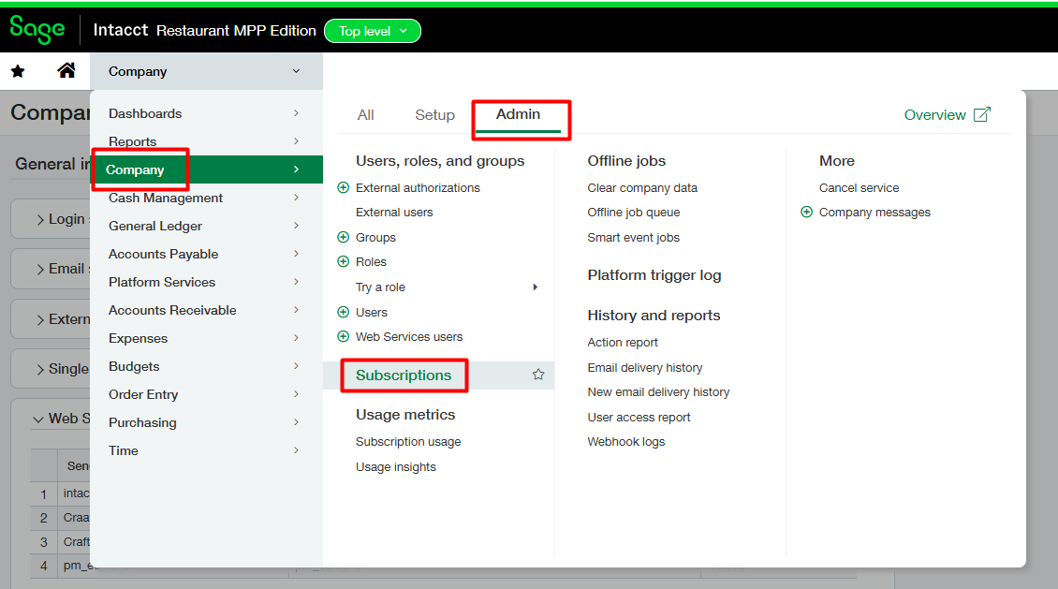Open the Accounts Receivable menu
Viewport: 1058px width, 589px height.
point(207,310)
